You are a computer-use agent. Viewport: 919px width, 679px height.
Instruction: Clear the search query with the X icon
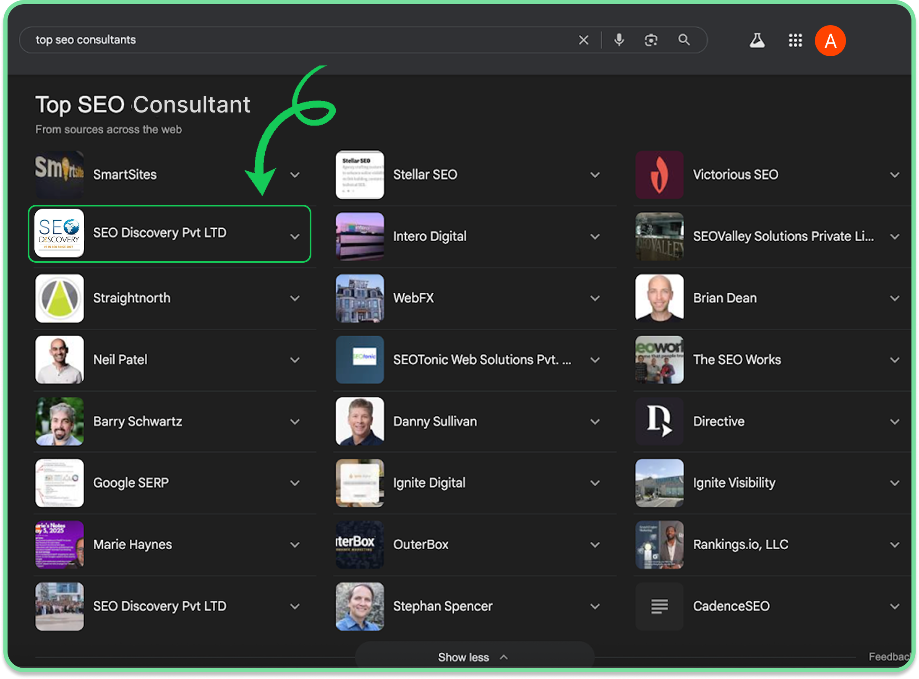pyautogui.click(x=583, y=40)
